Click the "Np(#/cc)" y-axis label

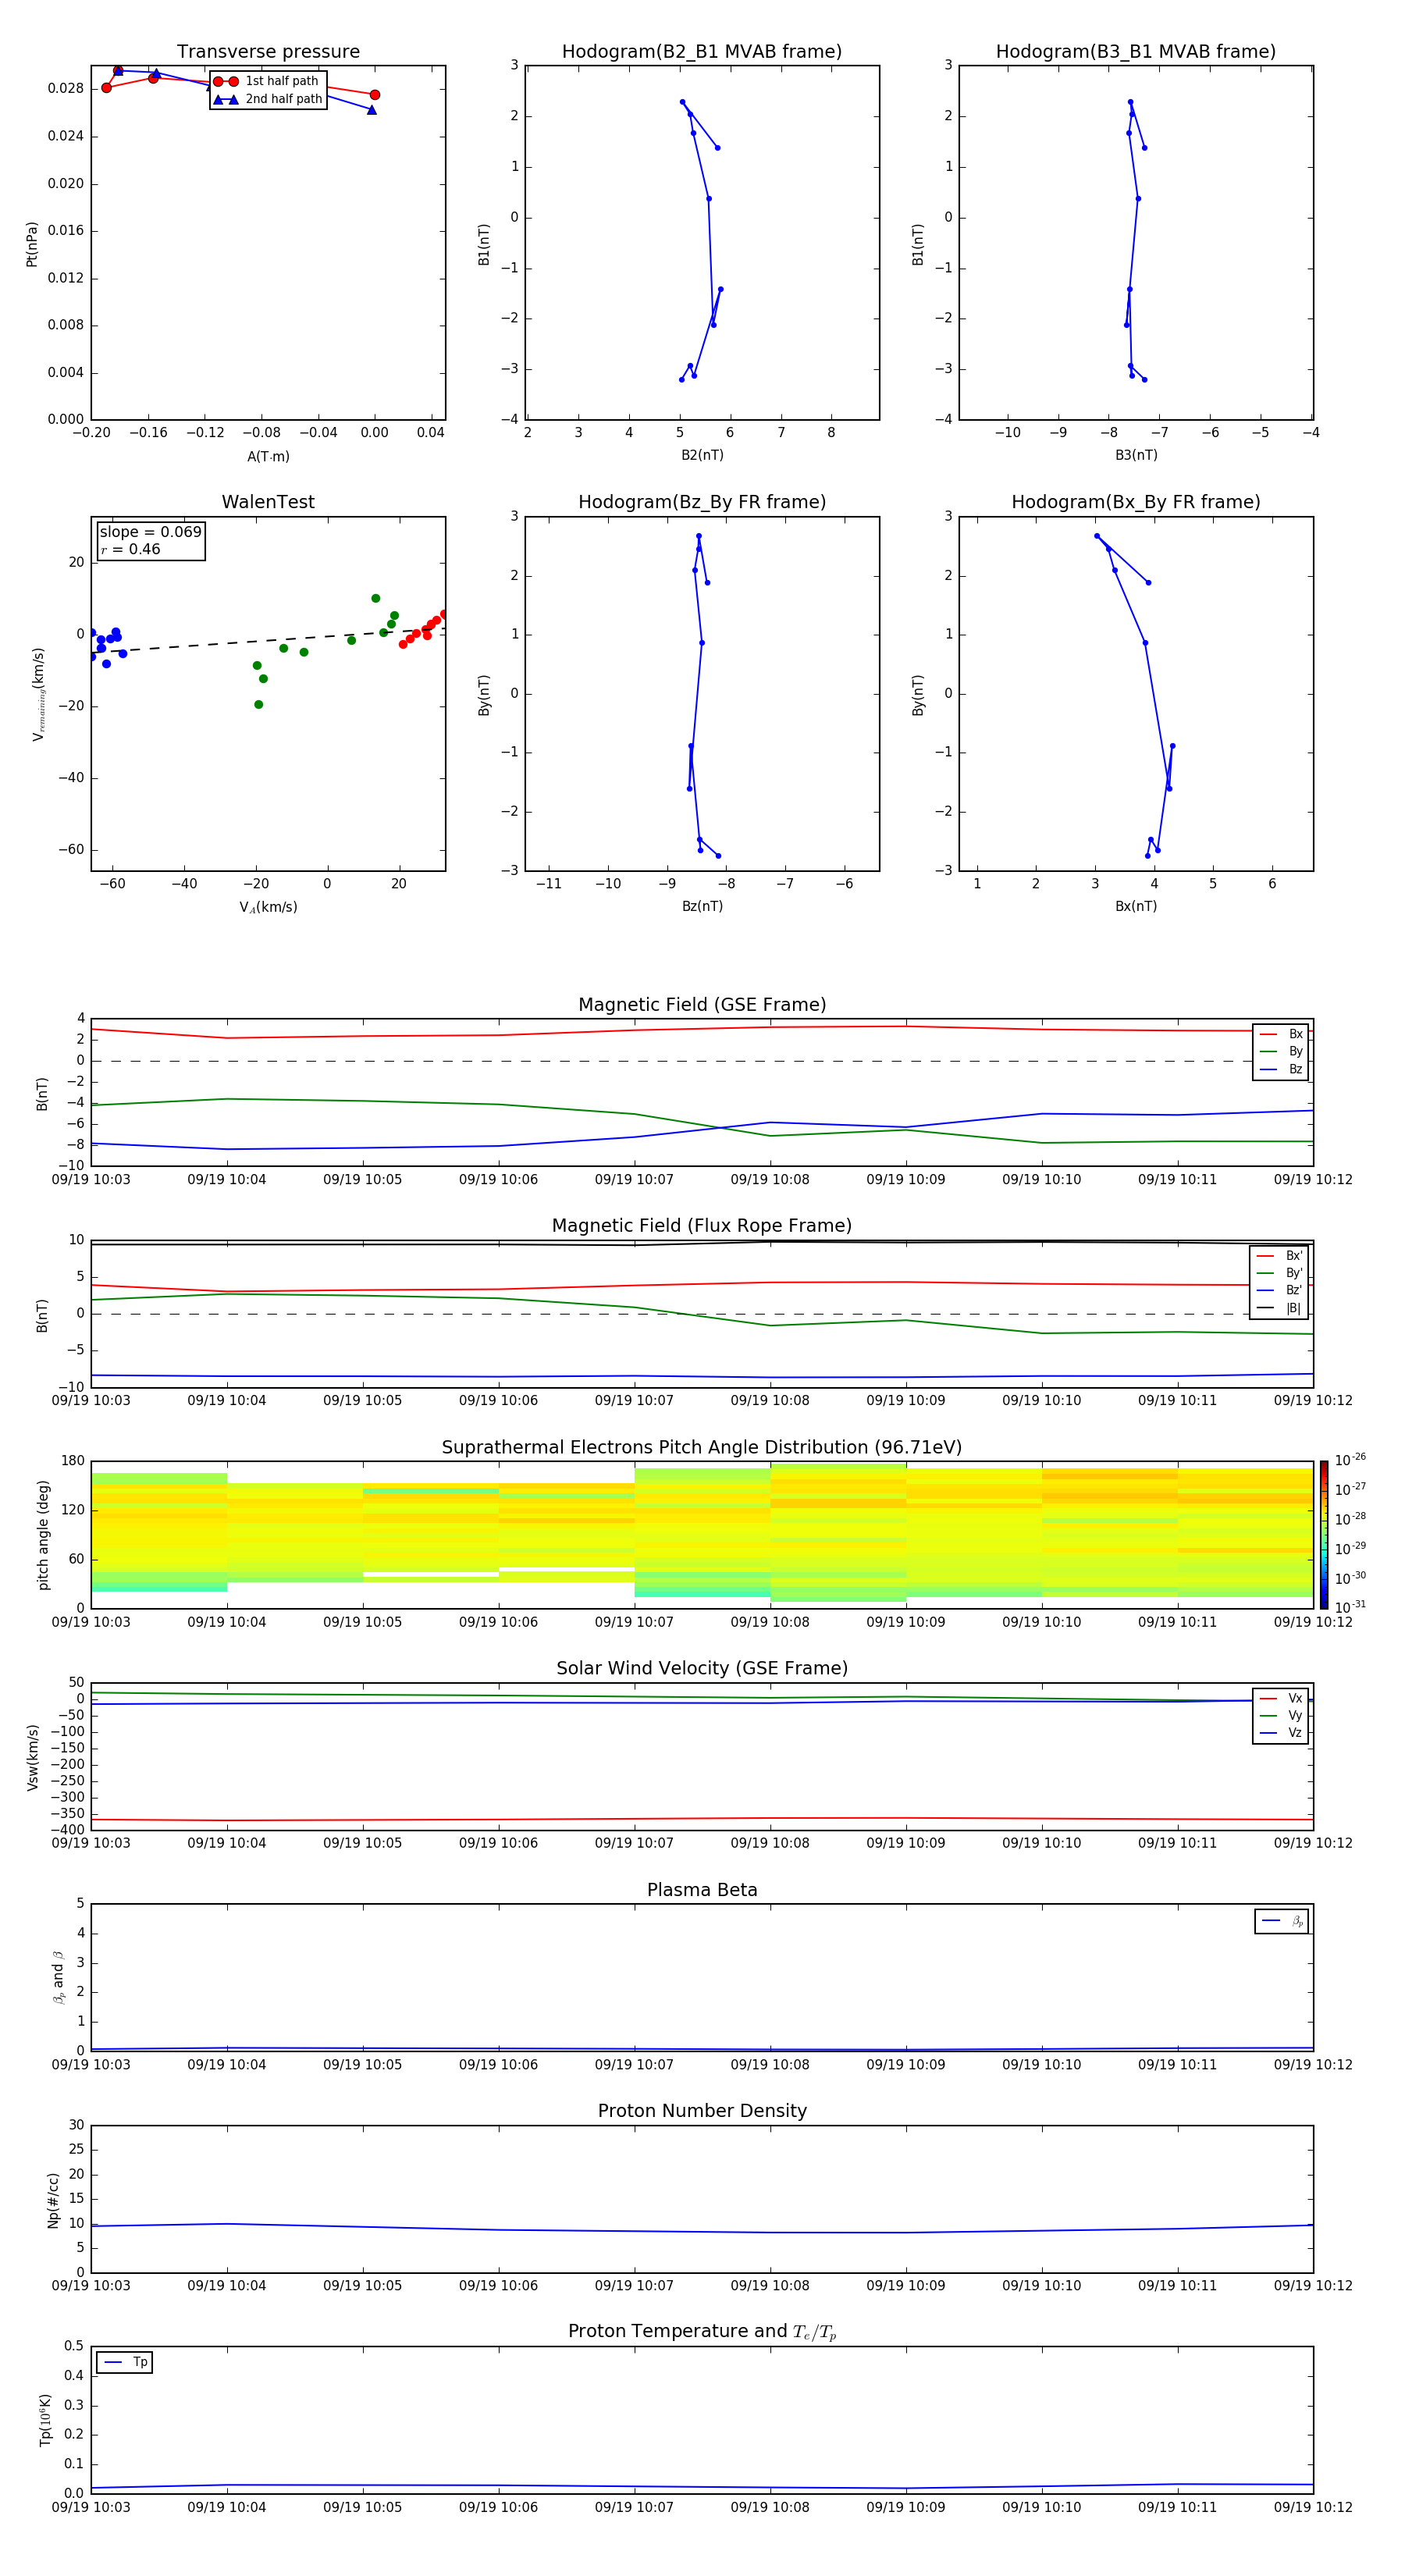tap(54, 2200)
